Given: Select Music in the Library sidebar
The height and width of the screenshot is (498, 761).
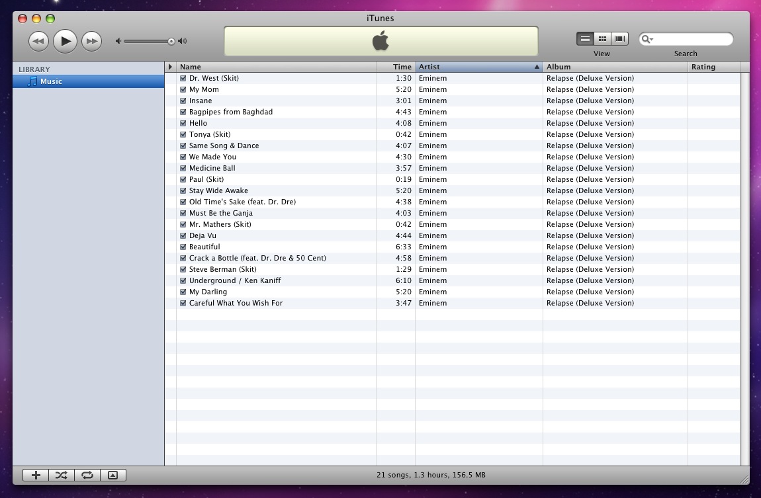Looking at the screenshot, I should point(88,81).
